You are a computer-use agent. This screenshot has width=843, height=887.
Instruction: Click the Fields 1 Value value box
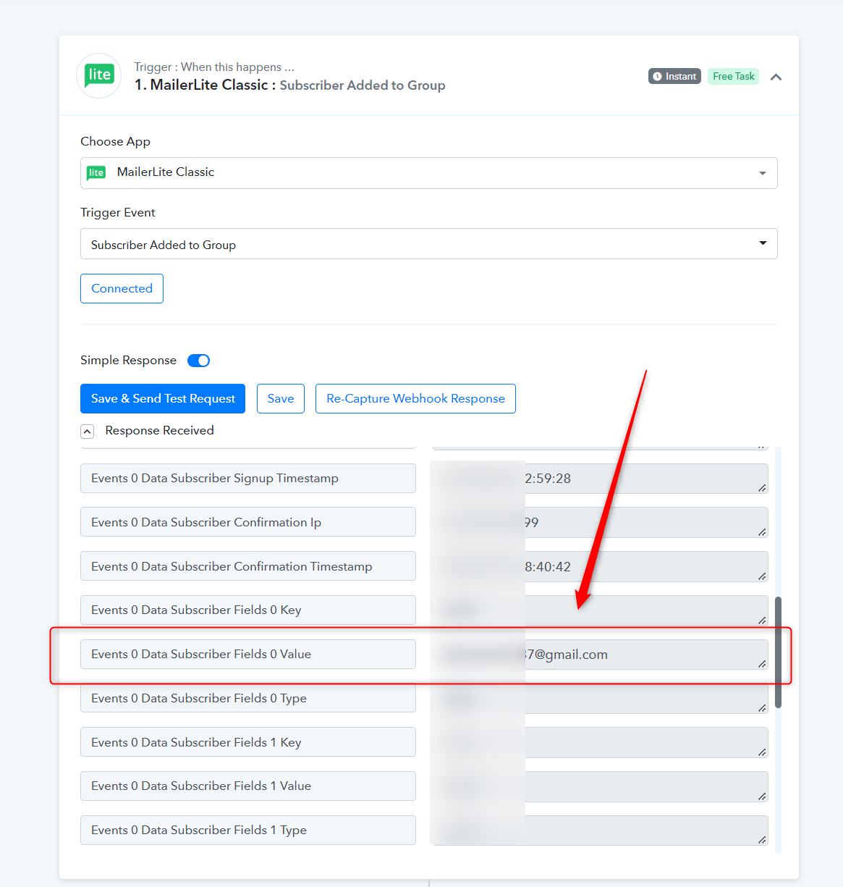click(x=601, y=786)
